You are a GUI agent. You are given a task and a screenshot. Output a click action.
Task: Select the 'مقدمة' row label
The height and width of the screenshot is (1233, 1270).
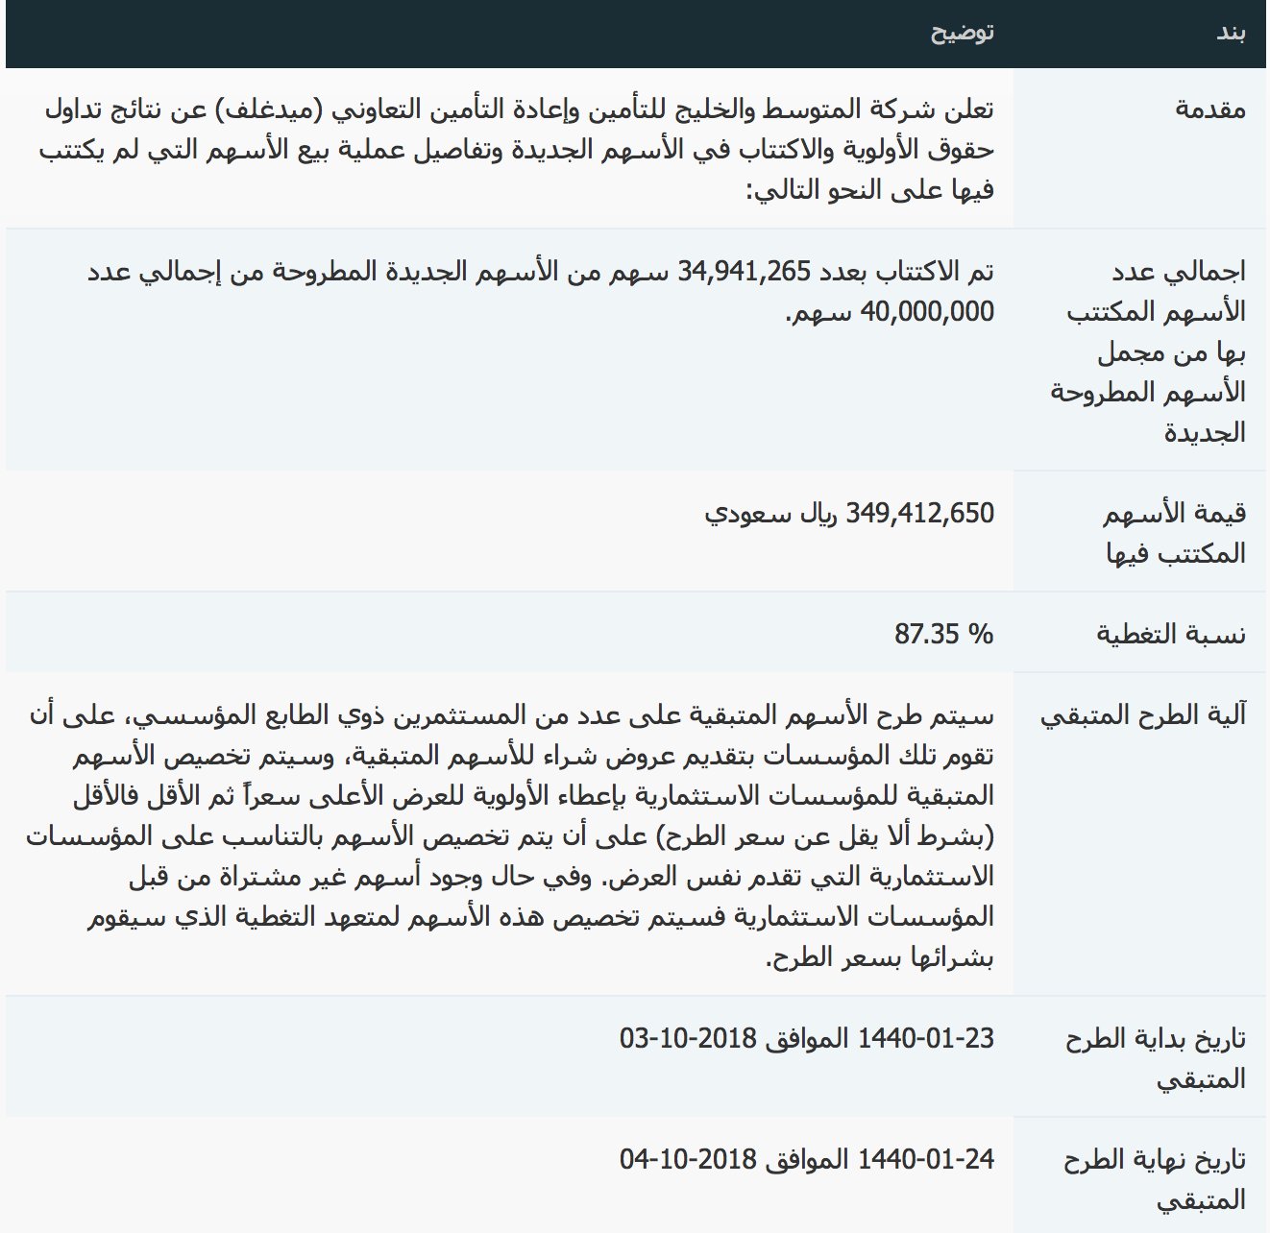[1210, 109]
